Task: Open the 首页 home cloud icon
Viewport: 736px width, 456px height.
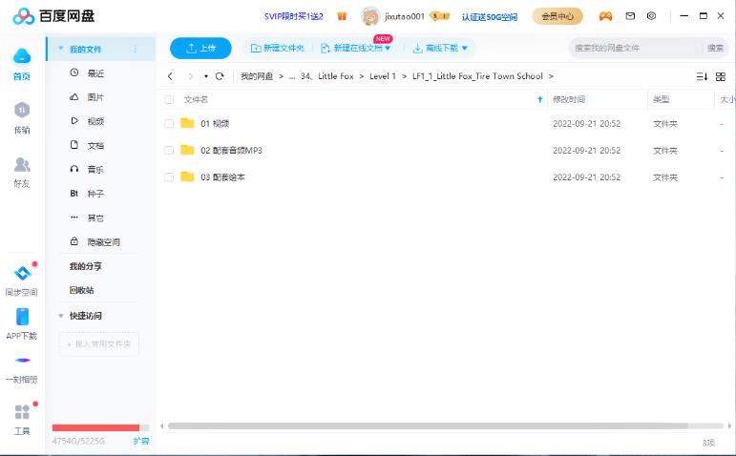Action: tap(22, 56)
